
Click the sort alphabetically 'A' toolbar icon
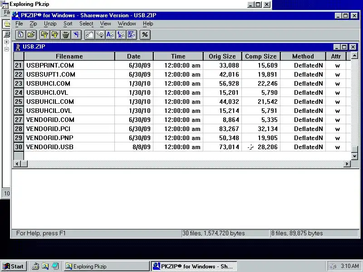[x=111, y=35]
